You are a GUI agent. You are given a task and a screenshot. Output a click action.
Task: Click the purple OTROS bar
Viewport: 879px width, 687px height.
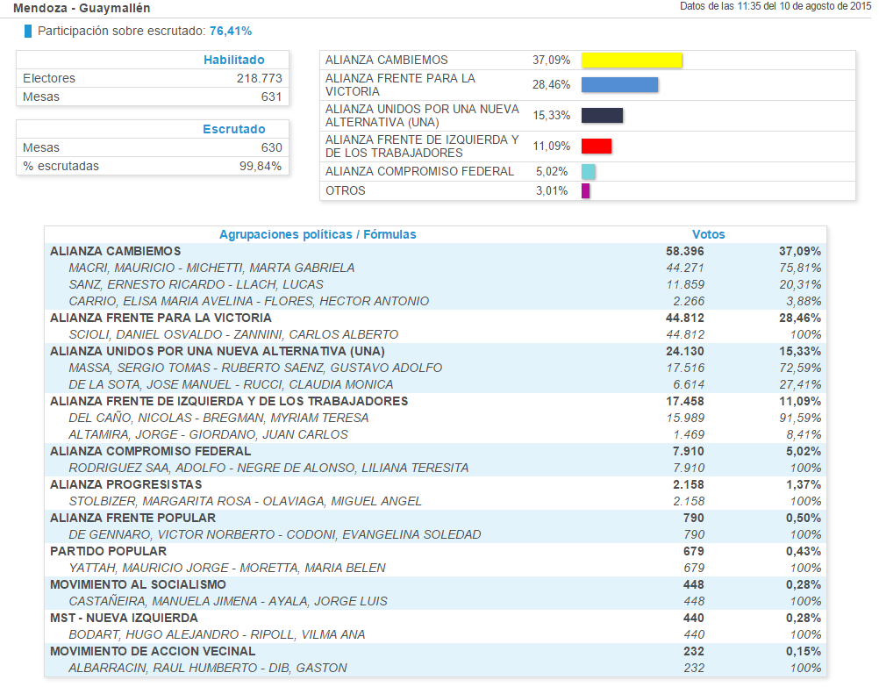[586, 191]
